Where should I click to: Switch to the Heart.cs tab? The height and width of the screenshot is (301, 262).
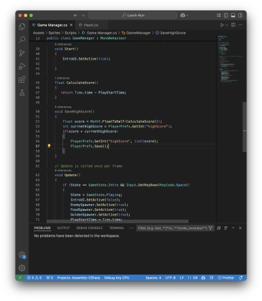coord(91,25)
